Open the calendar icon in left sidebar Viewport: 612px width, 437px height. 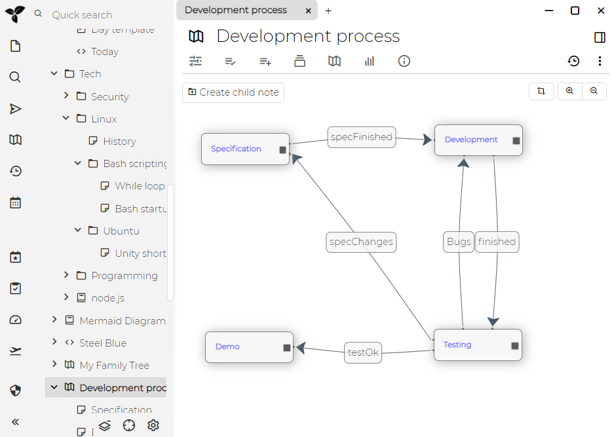pos(16,202)
